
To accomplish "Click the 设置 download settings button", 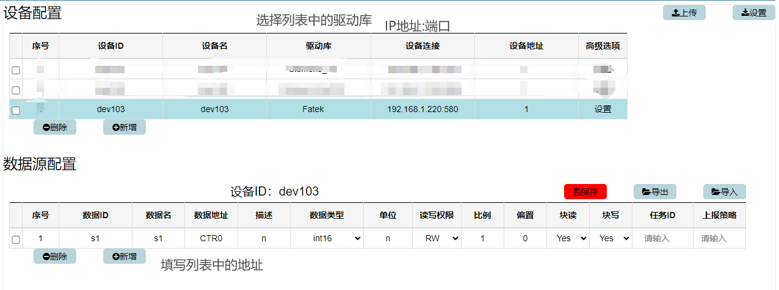I will coord(753,13).
